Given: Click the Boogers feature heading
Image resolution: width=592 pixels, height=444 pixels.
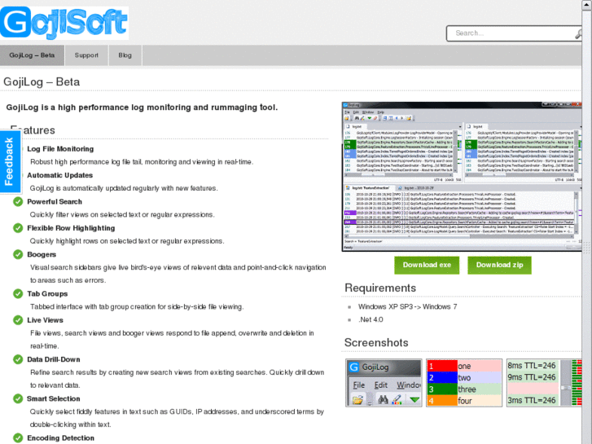Looking at the screenshot, I should (x=42, y=255).
